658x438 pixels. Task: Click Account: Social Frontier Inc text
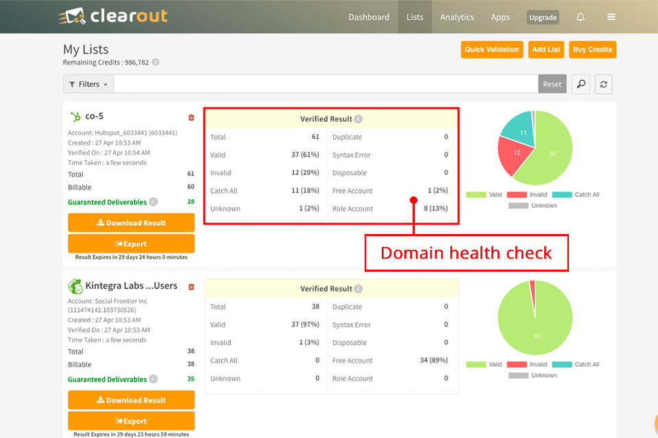[x=108, y=301]
